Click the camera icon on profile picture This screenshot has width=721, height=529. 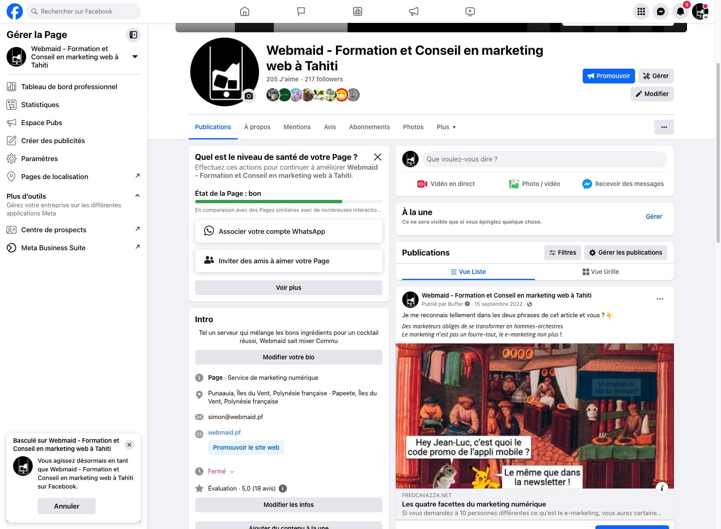[x=249, y=96]
